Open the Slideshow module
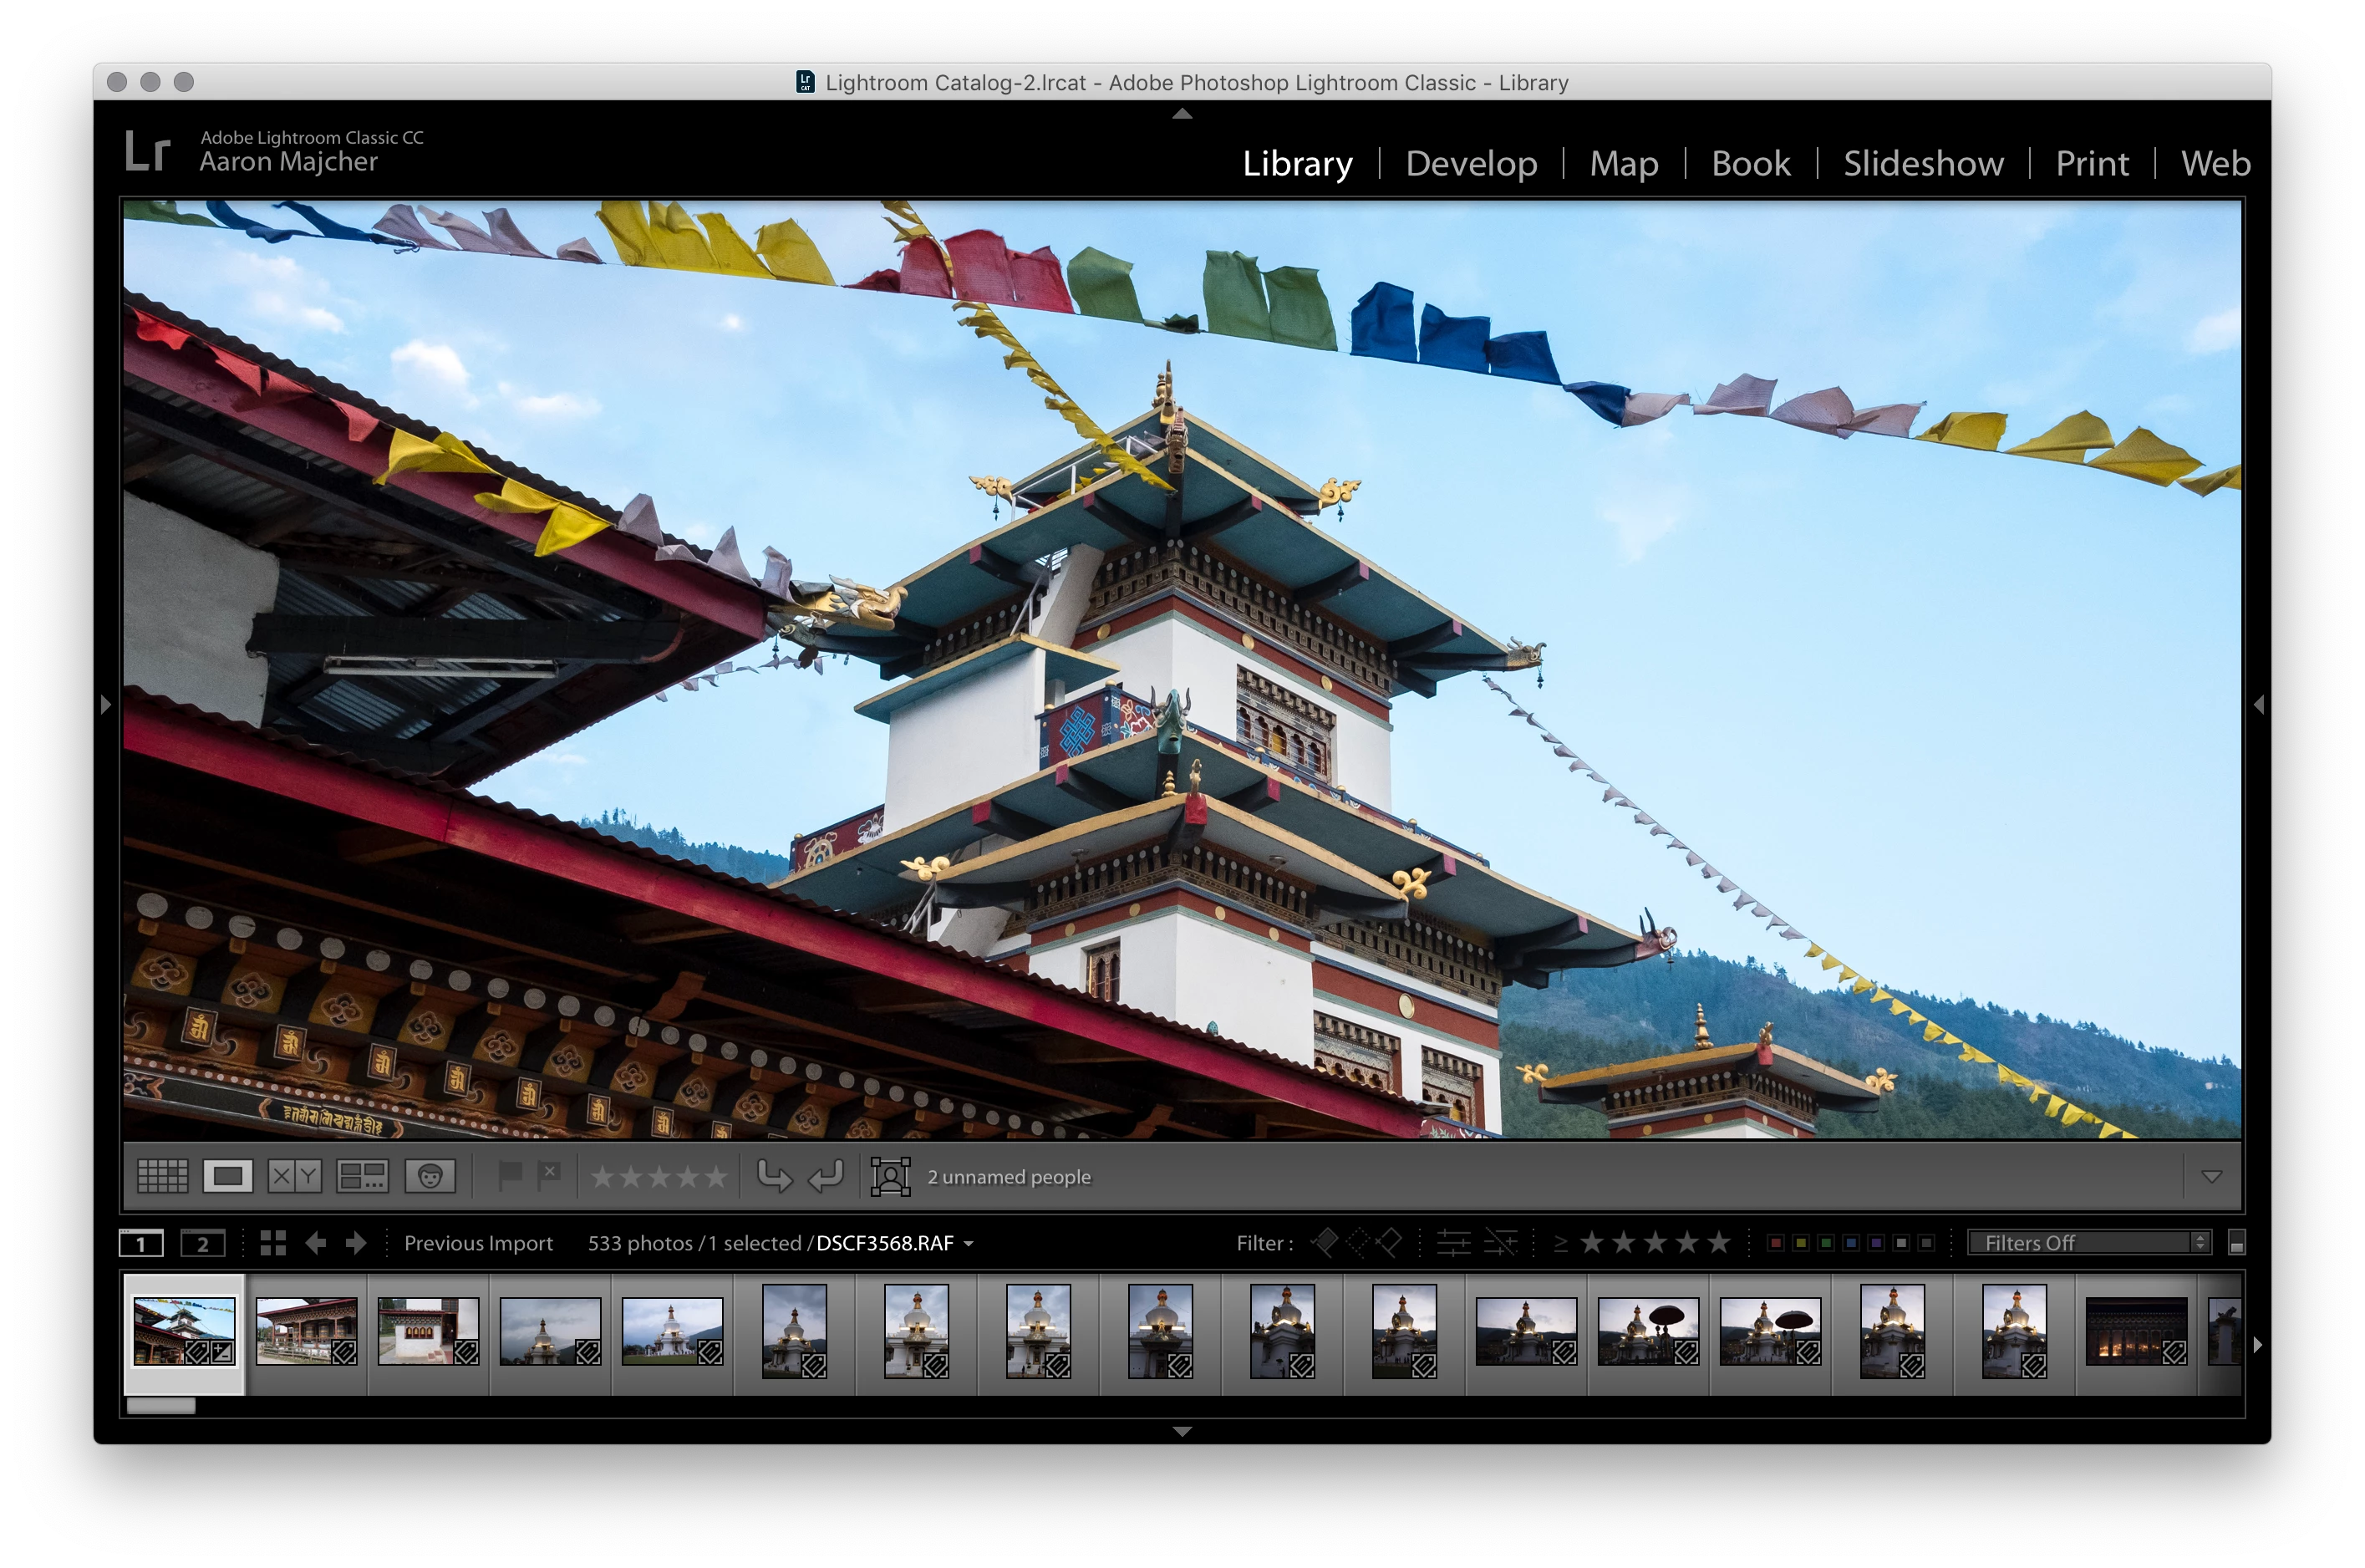Image resolution: width=2365 pixels, height=1568 pixels. coord(1922,163)
